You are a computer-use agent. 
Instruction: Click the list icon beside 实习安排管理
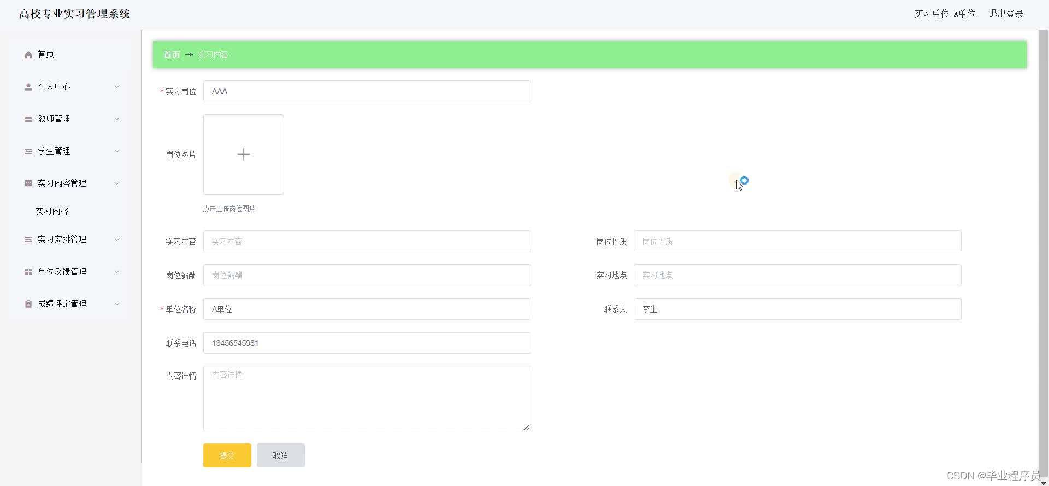28,240
